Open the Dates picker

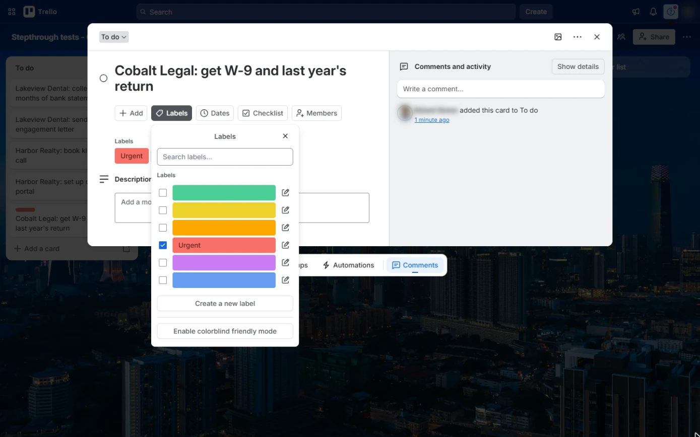click(x=215, y=113)
